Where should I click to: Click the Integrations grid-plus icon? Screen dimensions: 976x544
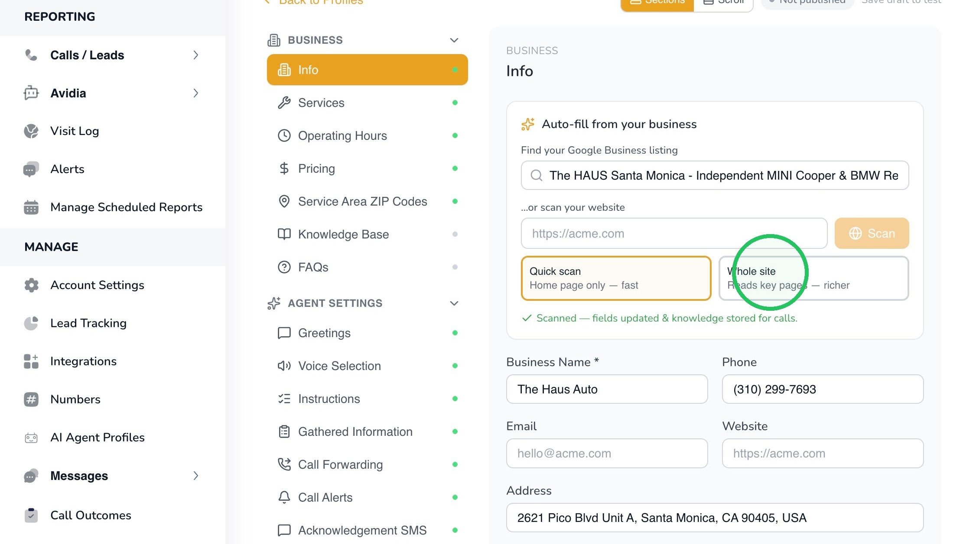[x=31, y=361]
